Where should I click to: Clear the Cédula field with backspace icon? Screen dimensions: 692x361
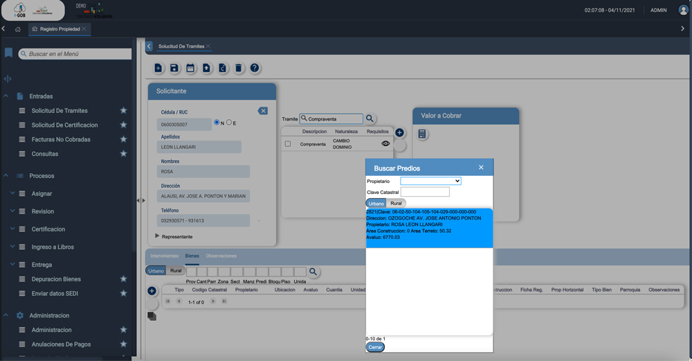pyautogui.click(x=262, y=111)
